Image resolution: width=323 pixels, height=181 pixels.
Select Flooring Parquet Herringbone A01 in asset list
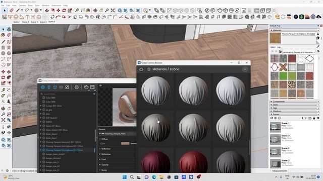pos(64,146)
